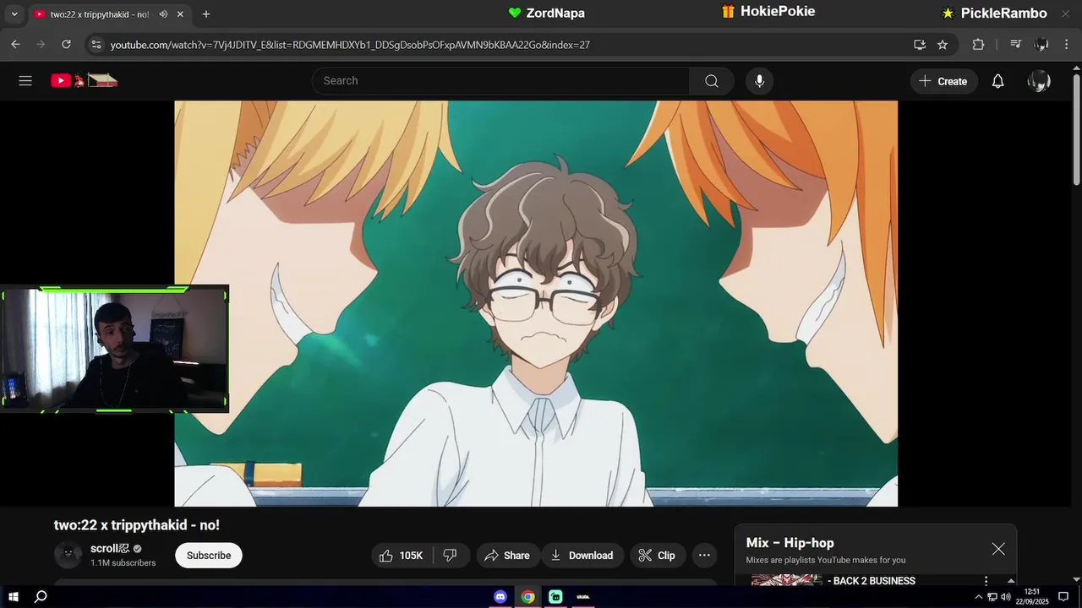Open YouTube notifications bell
This screenshot has width=1082, height=608.
point(998,81)
